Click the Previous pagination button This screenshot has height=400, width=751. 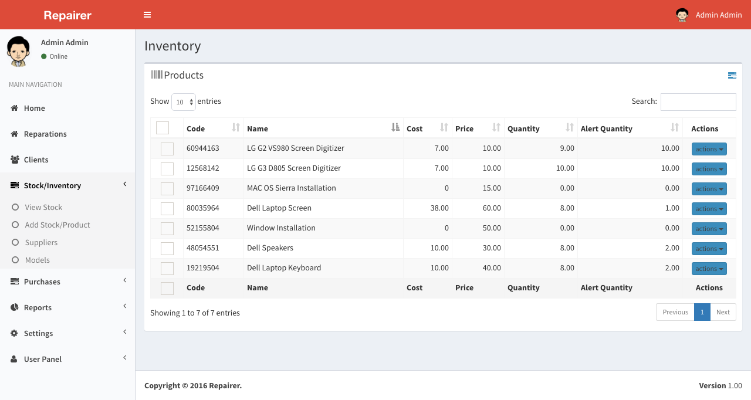[675, 312]
